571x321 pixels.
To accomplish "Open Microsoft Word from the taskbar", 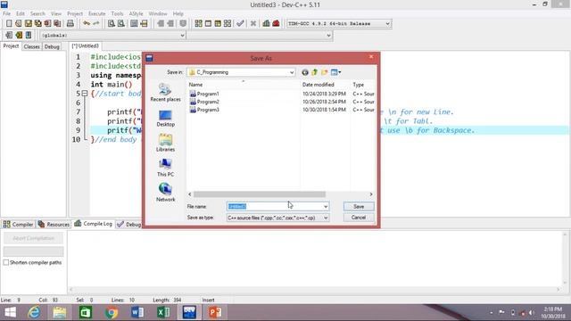I will pos(137,313).
